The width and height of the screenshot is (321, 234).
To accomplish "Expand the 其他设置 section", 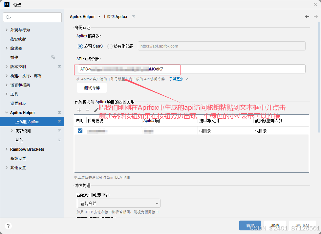I will coord(7,167).
